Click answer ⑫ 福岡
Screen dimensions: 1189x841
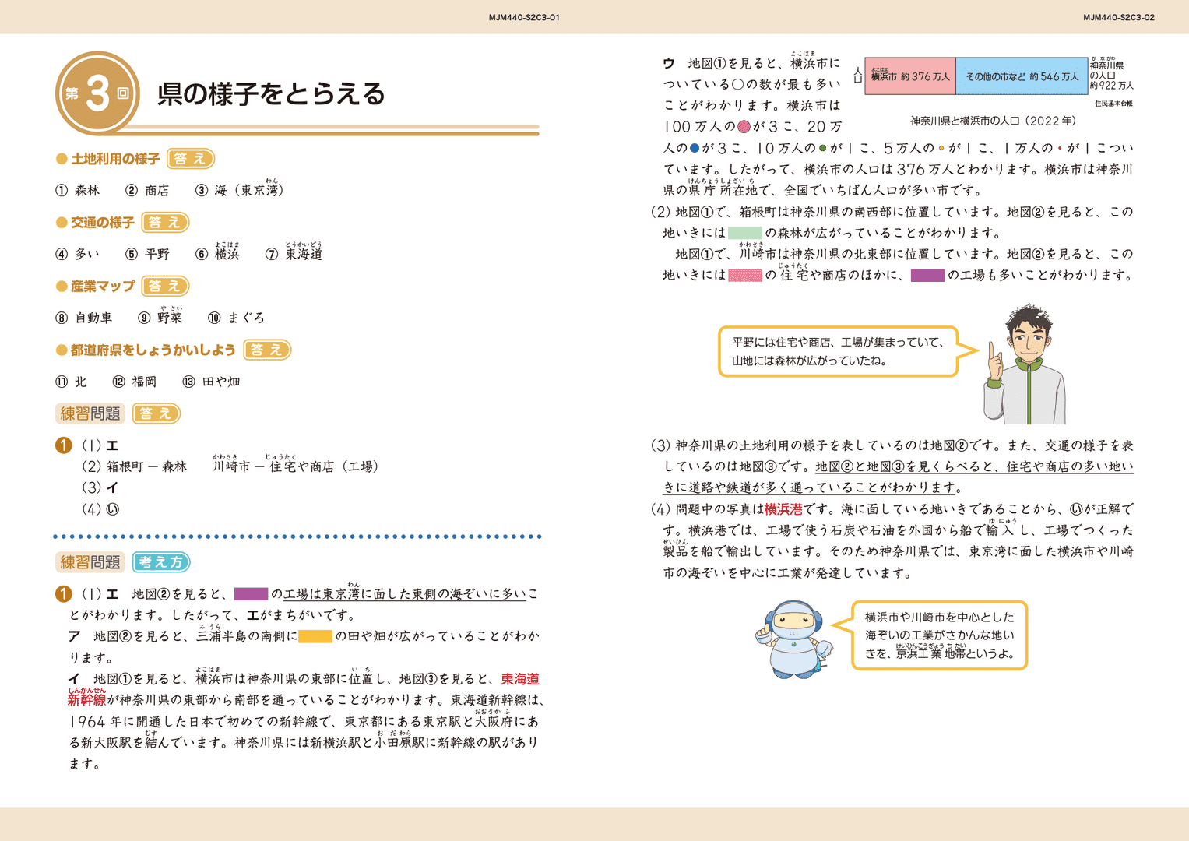coord(135,382)
